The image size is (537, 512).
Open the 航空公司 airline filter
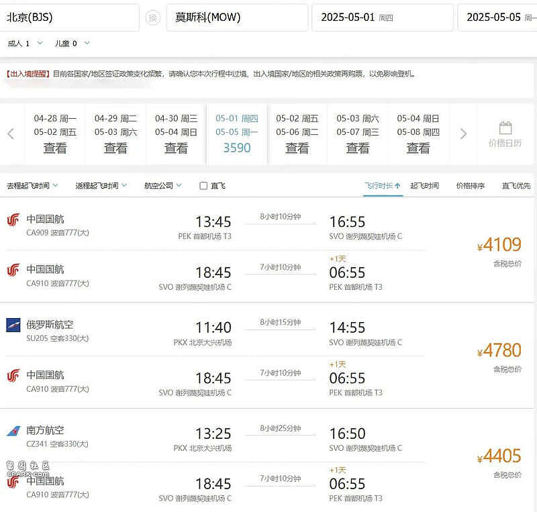(x=163, y=186)
